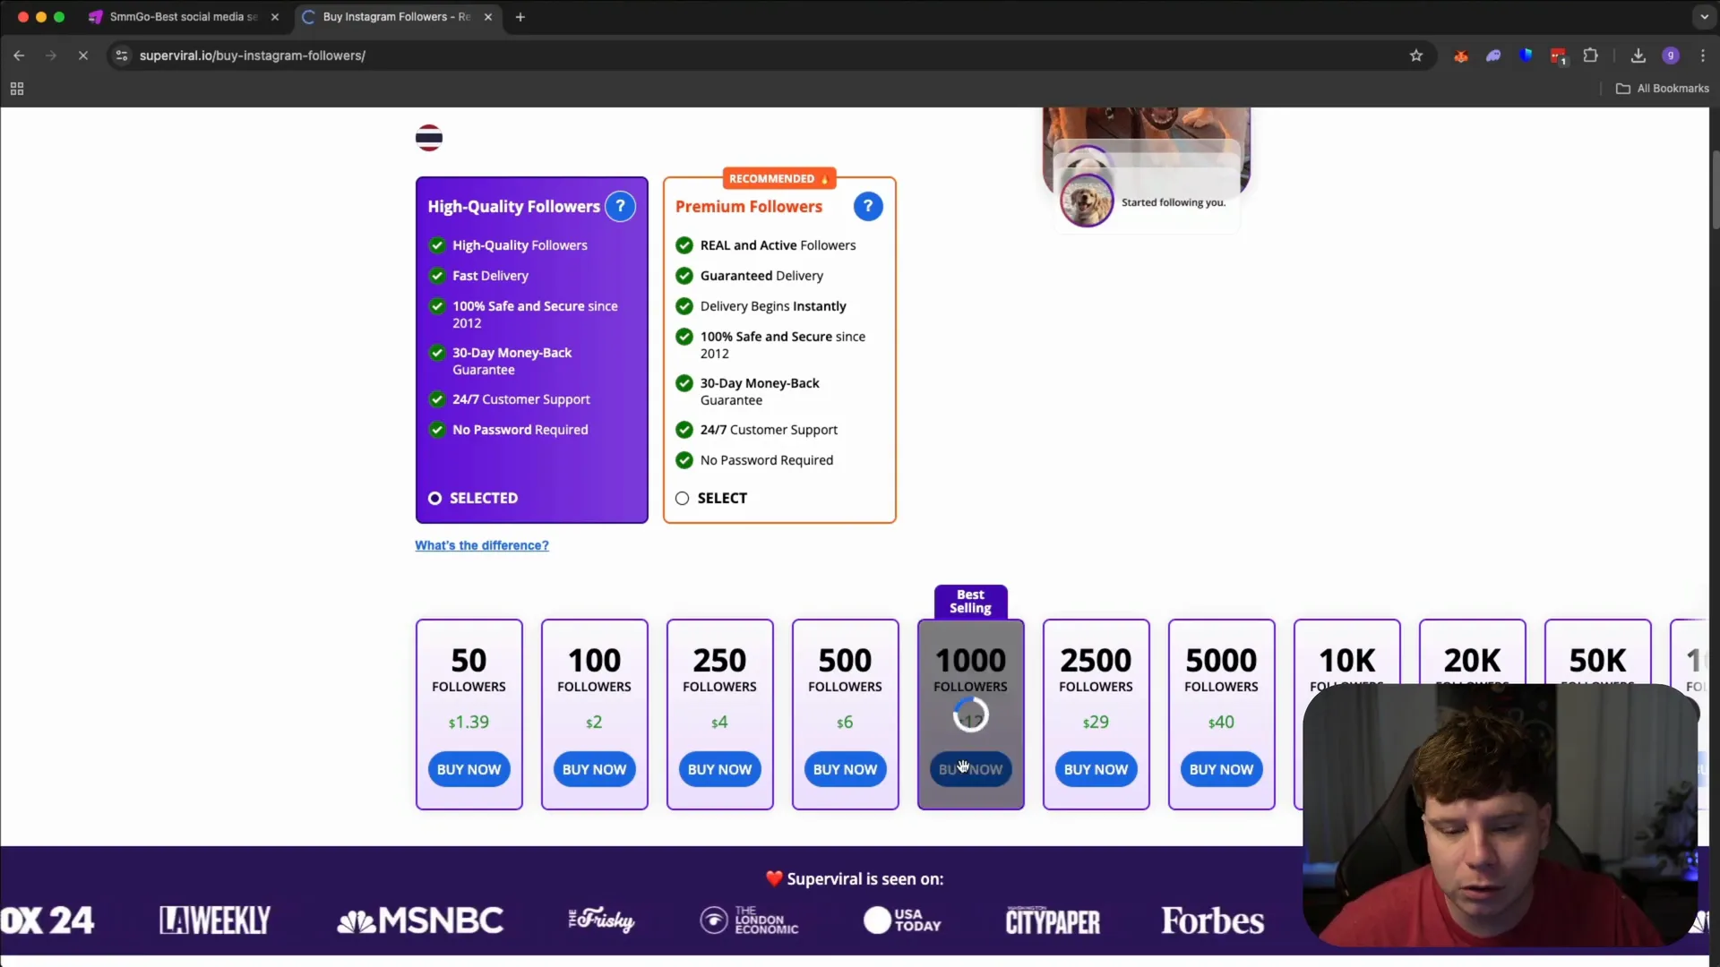Open the All Bookmarks folder
Image resolution: width=1720 pixels, height=967 pixels.
1663,89
